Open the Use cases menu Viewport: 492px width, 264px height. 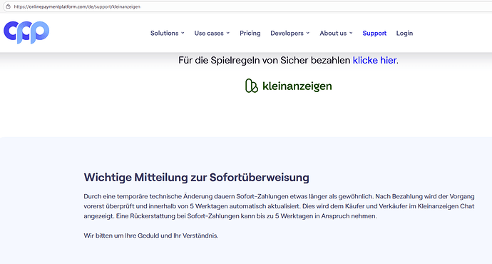coord(209,33)
